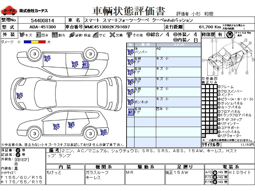Click dent marker 7 on top side view
Screen dimensions: 255x191
click(85, 65)
